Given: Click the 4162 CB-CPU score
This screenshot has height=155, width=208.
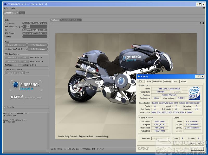Looking at the screenshot, I should 36,57.
